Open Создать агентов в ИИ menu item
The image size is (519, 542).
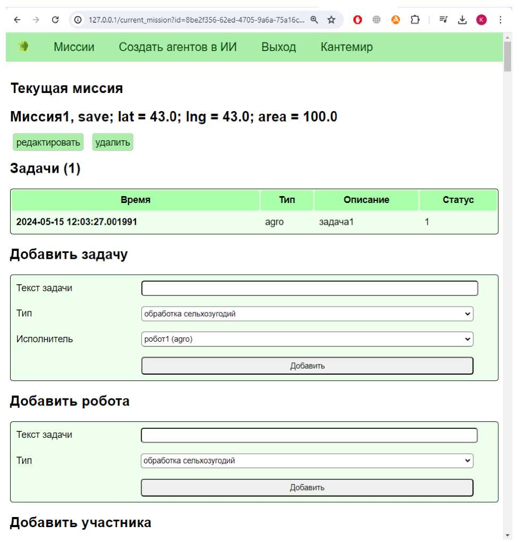click(177, 47)
